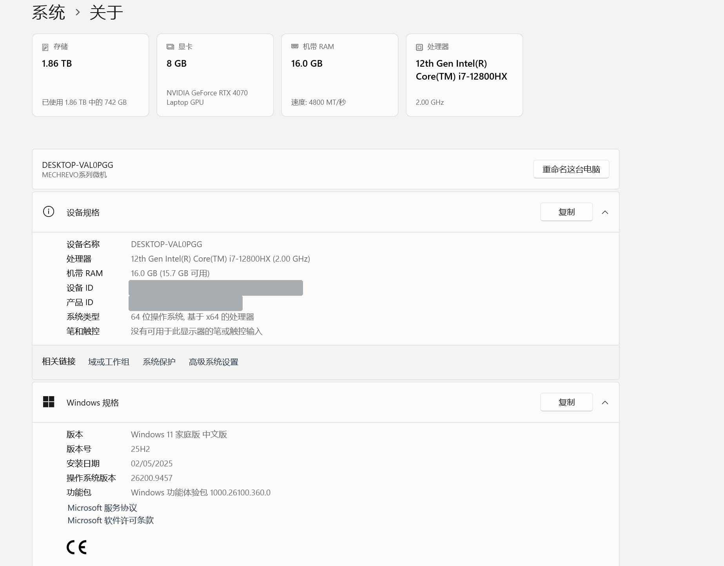Click the install date 02/05/2025
The image size is (724, 566).
click(152, 464)
